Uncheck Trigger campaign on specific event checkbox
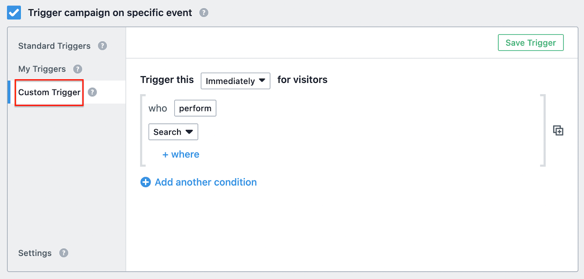 tap(14, 13)
